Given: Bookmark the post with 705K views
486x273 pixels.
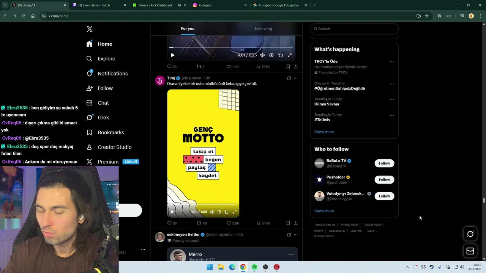Looking at the screenshot, I should [x=288, y=66].
